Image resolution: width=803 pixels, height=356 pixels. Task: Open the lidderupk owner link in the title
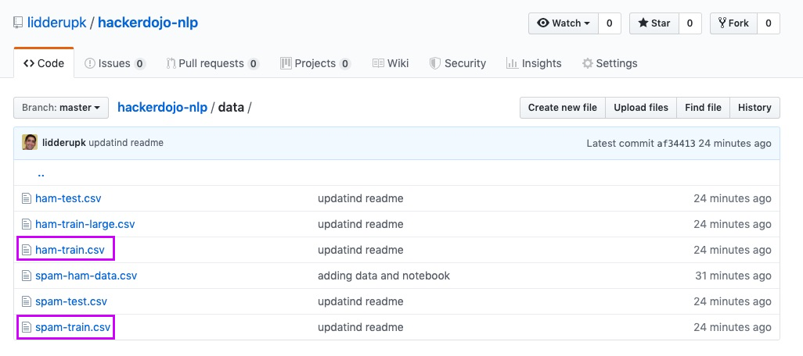coord(57,23)
